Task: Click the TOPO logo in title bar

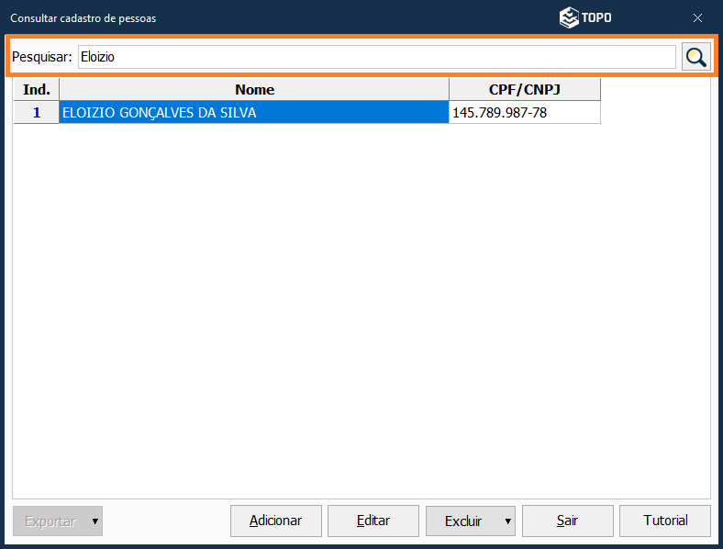Action: [586, 17]
